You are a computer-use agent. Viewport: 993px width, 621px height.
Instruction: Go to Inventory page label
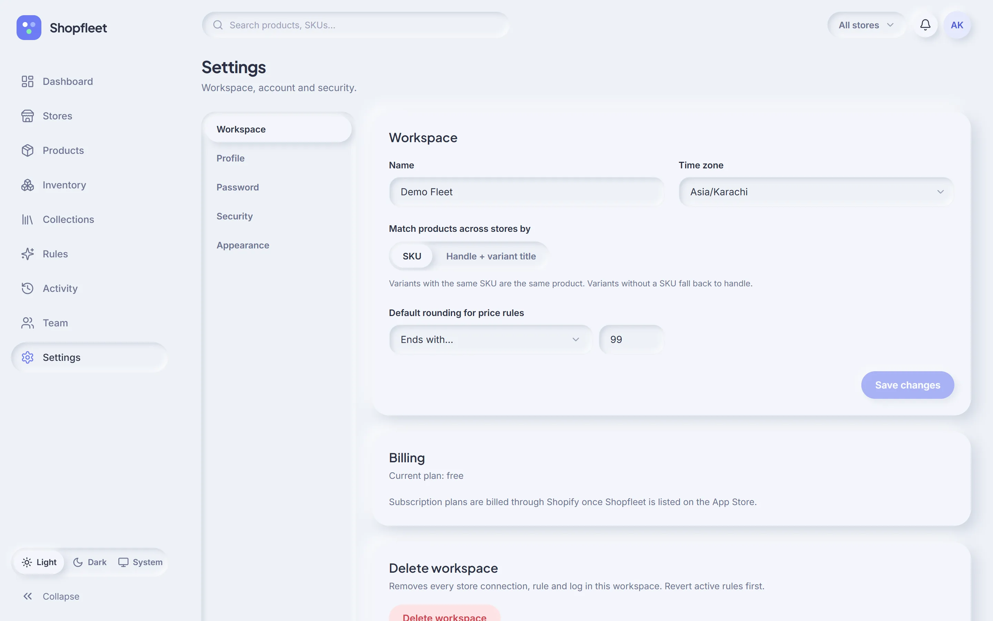(64, 185)
